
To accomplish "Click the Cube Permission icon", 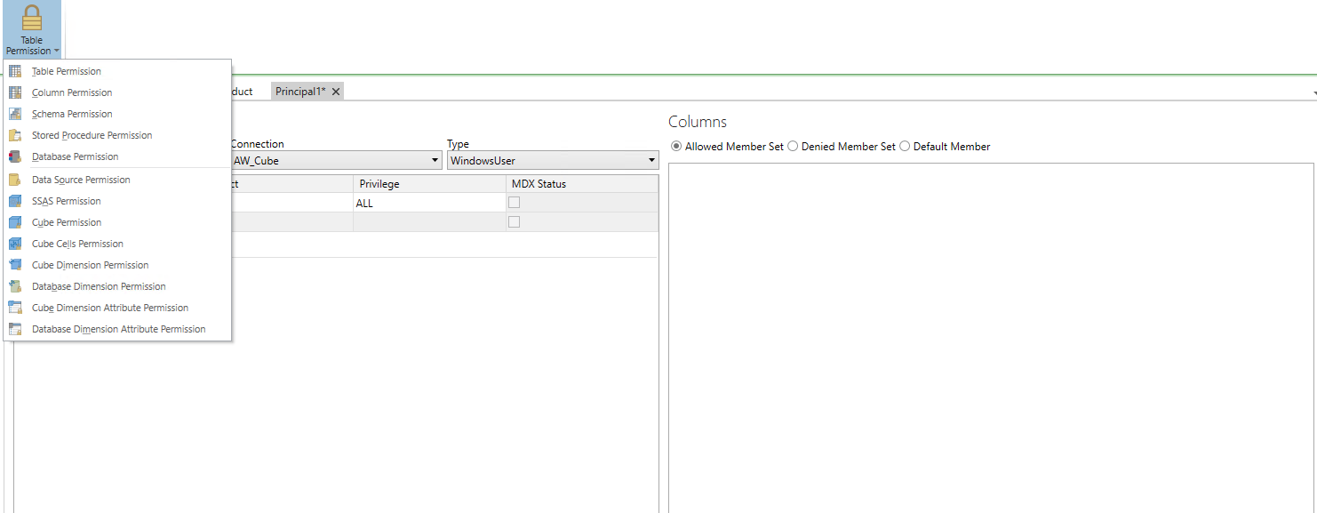I will click(15, 222).
